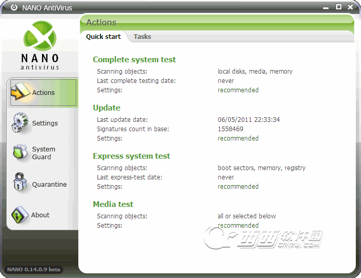361x278 pixels.
Task: Start the Express system test
Action: tap(131, 156)
